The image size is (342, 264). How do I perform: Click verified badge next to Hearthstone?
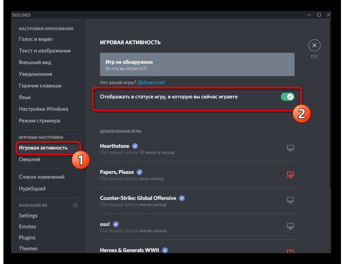(x=135, y=146)
